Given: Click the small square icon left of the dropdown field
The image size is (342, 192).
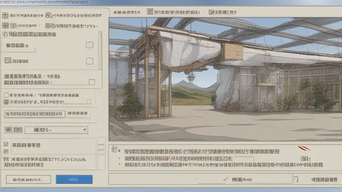Looking at the screenshot, I should pyautogui.click(x=6, y=130).
